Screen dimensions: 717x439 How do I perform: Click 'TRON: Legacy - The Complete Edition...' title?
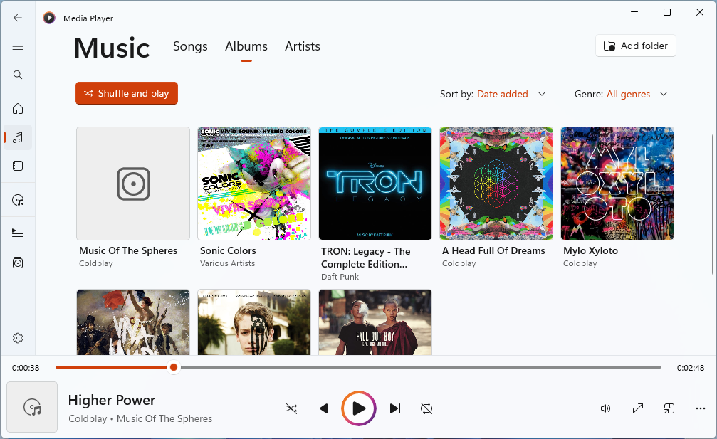(366, 258)
